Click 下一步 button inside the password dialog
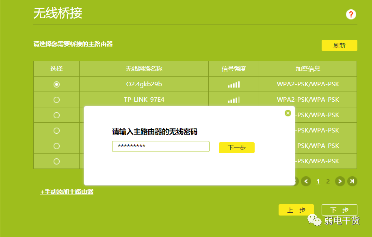The width and height of the screenshot is (372, 237). pos(236,147)
